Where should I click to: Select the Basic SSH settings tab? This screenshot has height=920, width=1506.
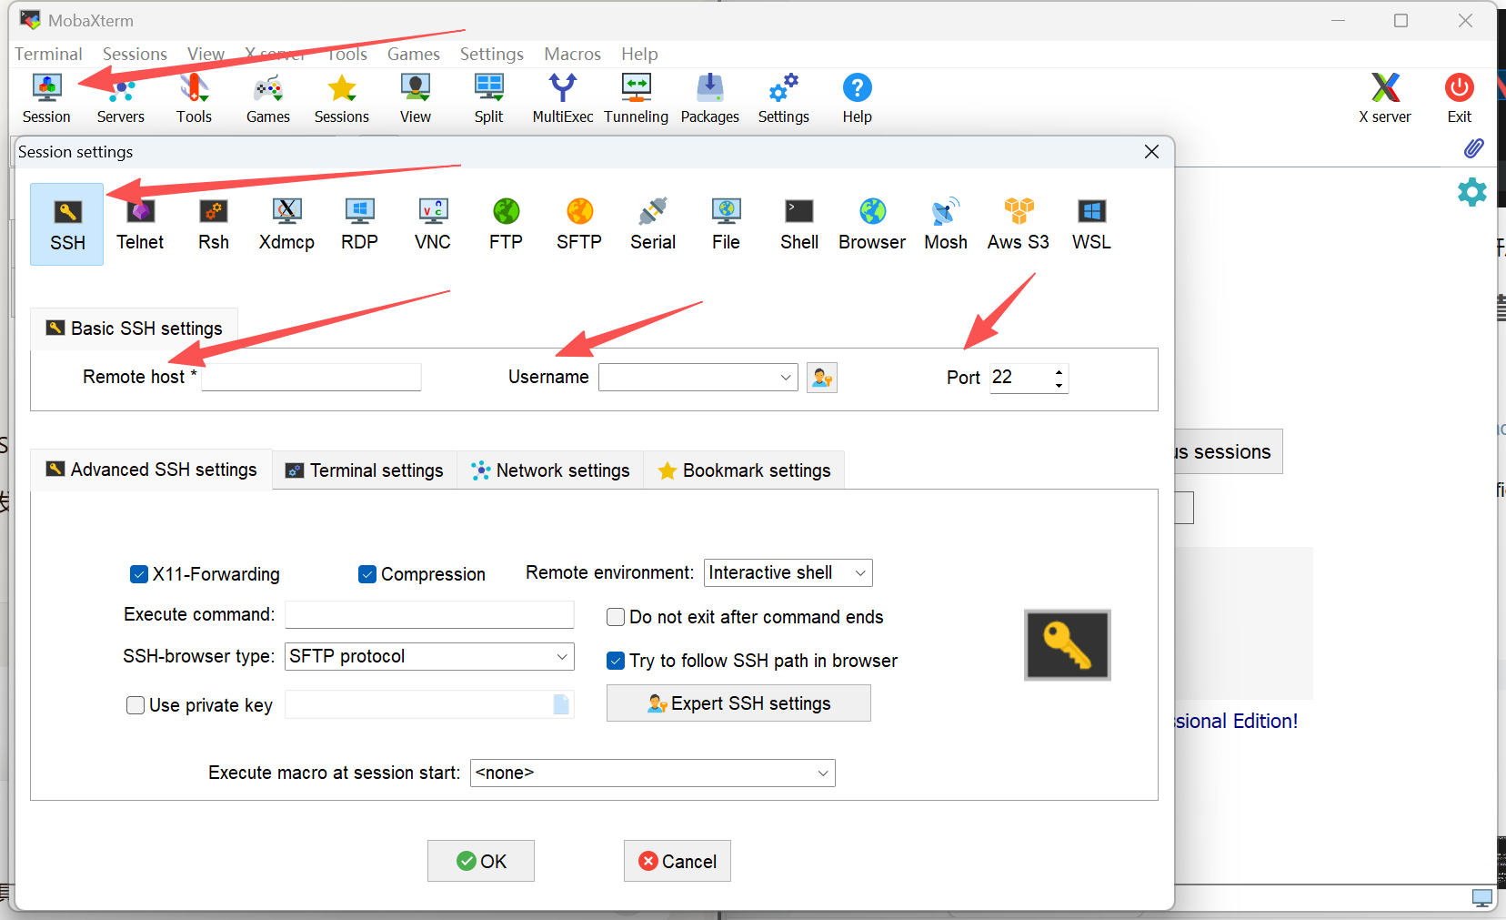click(x=135, y=329)
